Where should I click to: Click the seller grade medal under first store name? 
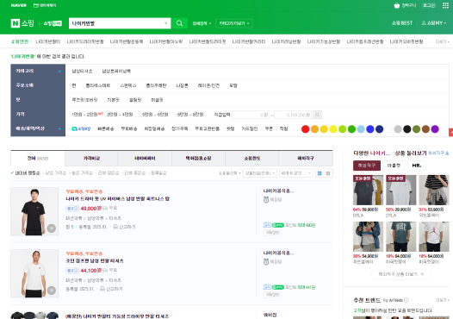(x=266, y=199)
